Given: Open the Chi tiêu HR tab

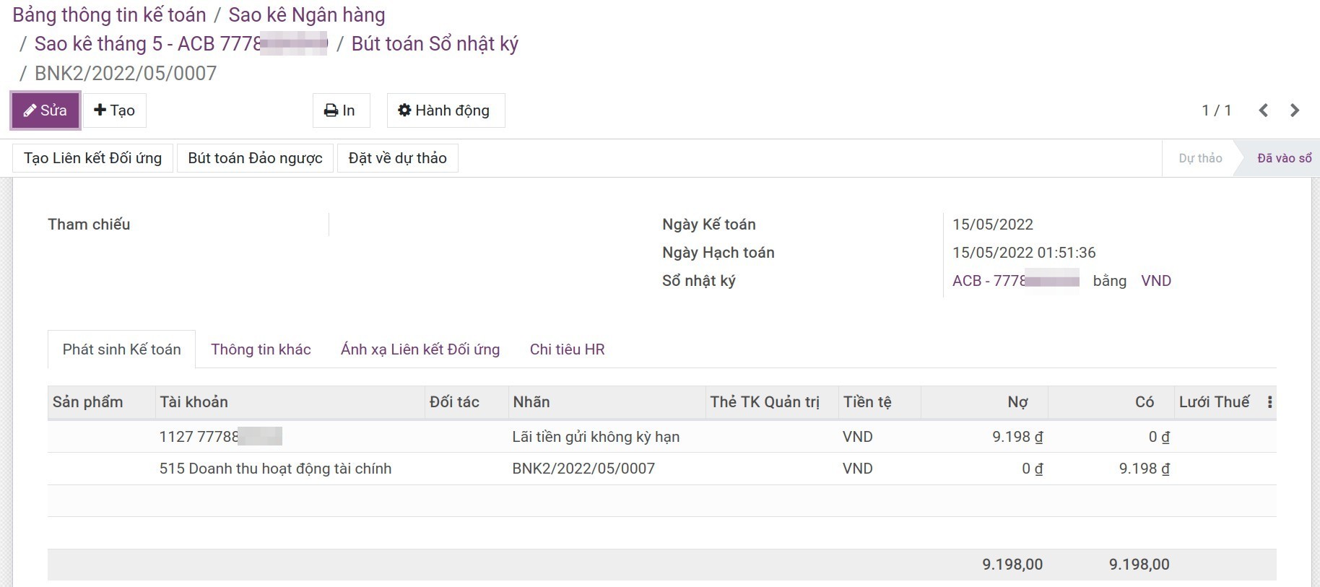Looking at the screenshot, I should tap(567, 349).
